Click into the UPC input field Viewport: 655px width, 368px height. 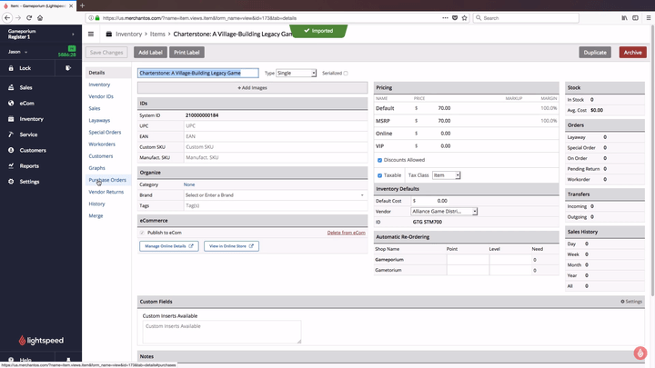[273, 126]
